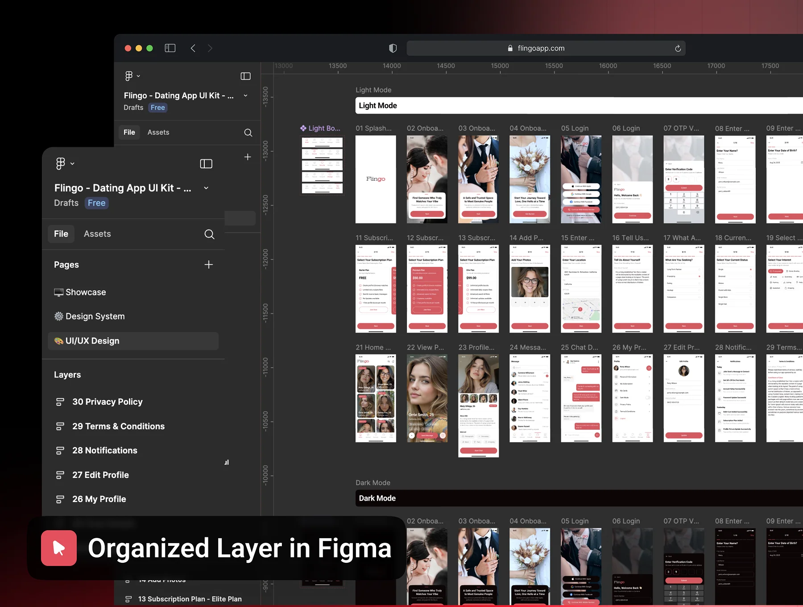This screenshot has height=607, width=803.
Task: Select layer 28 Notifications
Action: pyautogui.click(x=105, y=451)
